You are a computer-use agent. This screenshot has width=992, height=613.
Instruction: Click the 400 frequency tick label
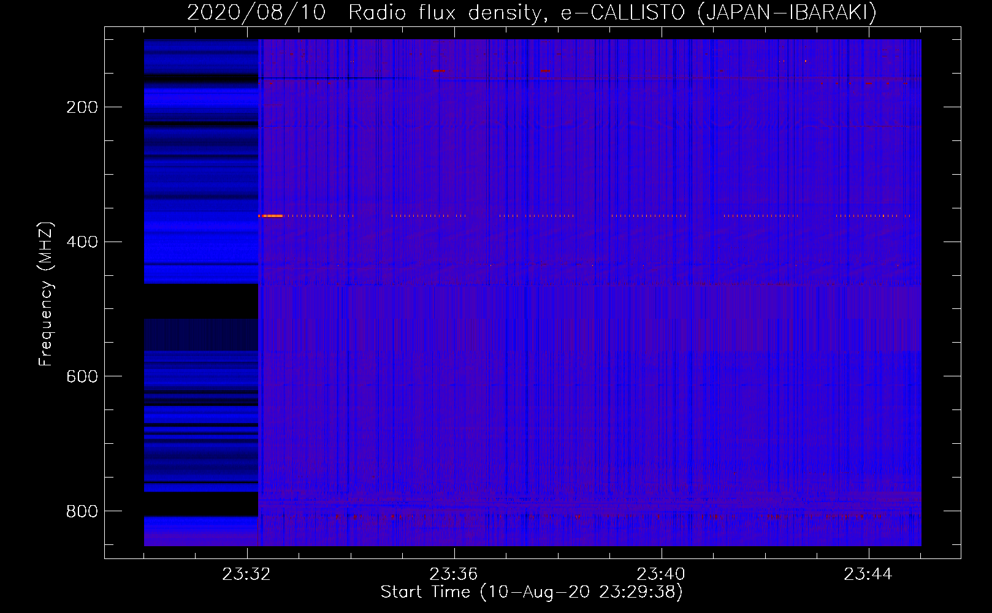tap(82, 242)
